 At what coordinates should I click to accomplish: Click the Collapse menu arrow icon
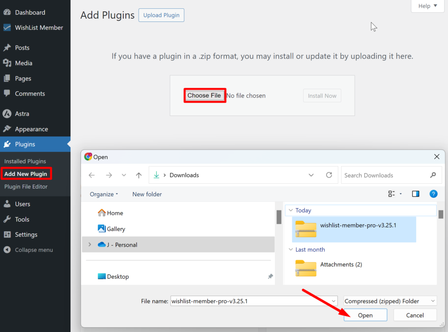tap(7, 250)
